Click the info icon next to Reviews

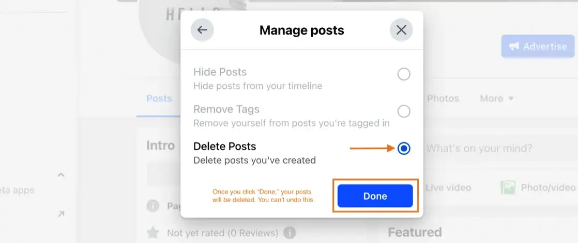pos(290,233)
